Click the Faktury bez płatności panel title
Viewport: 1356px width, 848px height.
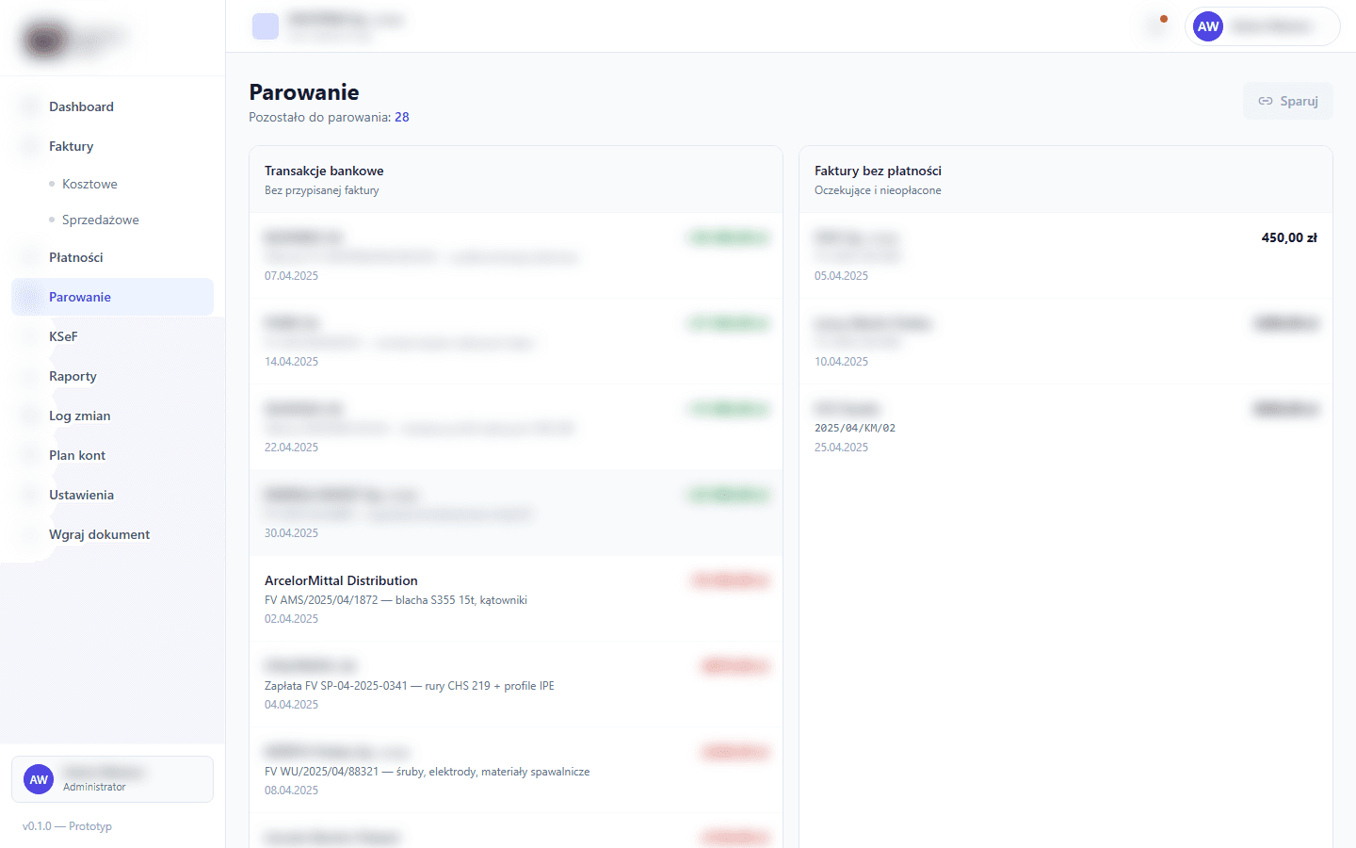click(878, 171)
